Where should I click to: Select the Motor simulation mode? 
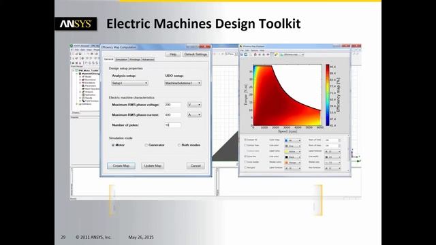pos(113,145)
